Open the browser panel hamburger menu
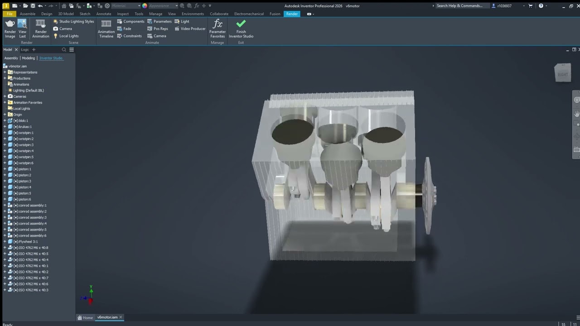580x326 pixels. coord(71,50)
